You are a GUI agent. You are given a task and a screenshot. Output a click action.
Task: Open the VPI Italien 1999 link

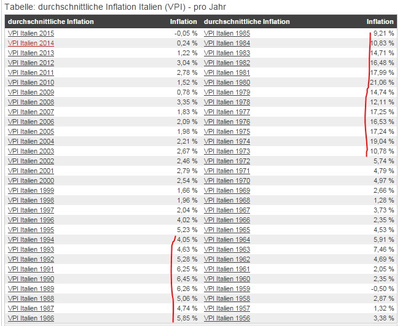click(x=31, y=190)
